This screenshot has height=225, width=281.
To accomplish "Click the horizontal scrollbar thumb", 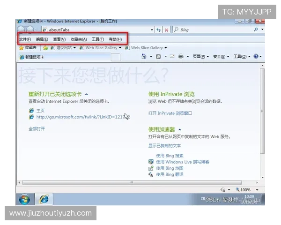I will (x=132, y=182).
